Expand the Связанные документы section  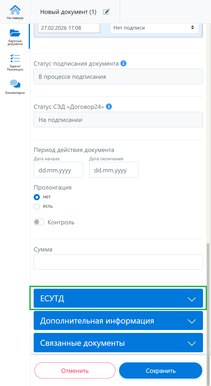(x=118, y=343)
